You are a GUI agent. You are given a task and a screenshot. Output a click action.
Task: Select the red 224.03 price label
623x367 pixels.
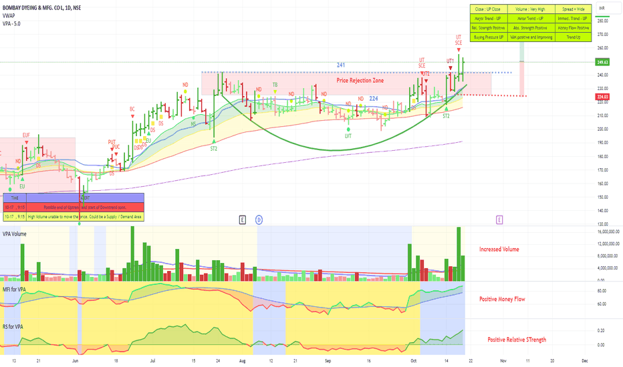[602, 97]
